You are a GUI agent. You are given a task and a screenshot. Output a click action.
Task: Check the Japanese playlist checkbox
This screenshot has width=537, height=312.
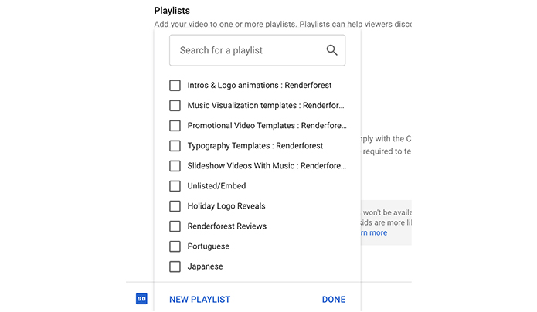[175, 266]
